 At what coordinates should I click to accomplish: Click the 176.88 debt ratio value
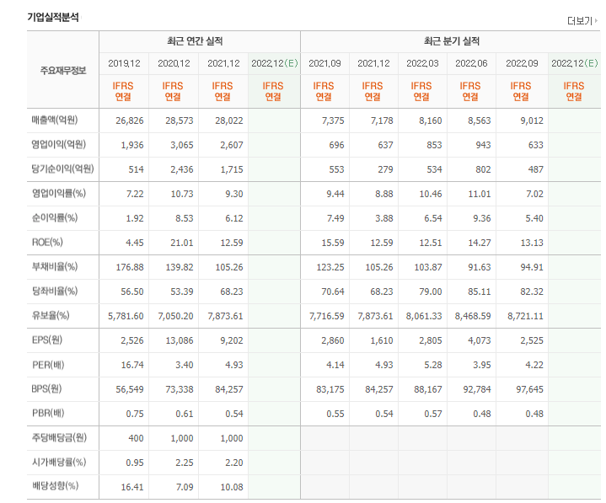pos(130,267)
